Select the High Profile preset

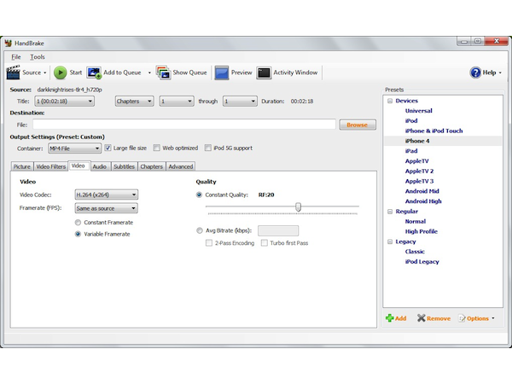pos(422,231)
